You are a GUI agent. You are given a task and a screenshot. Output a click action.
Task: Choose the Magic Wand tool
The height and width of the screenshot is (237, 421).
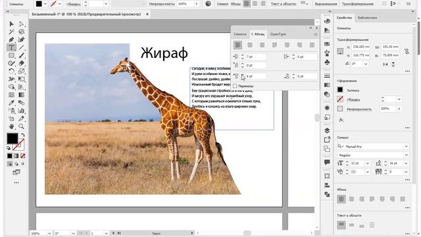(12, 32)
